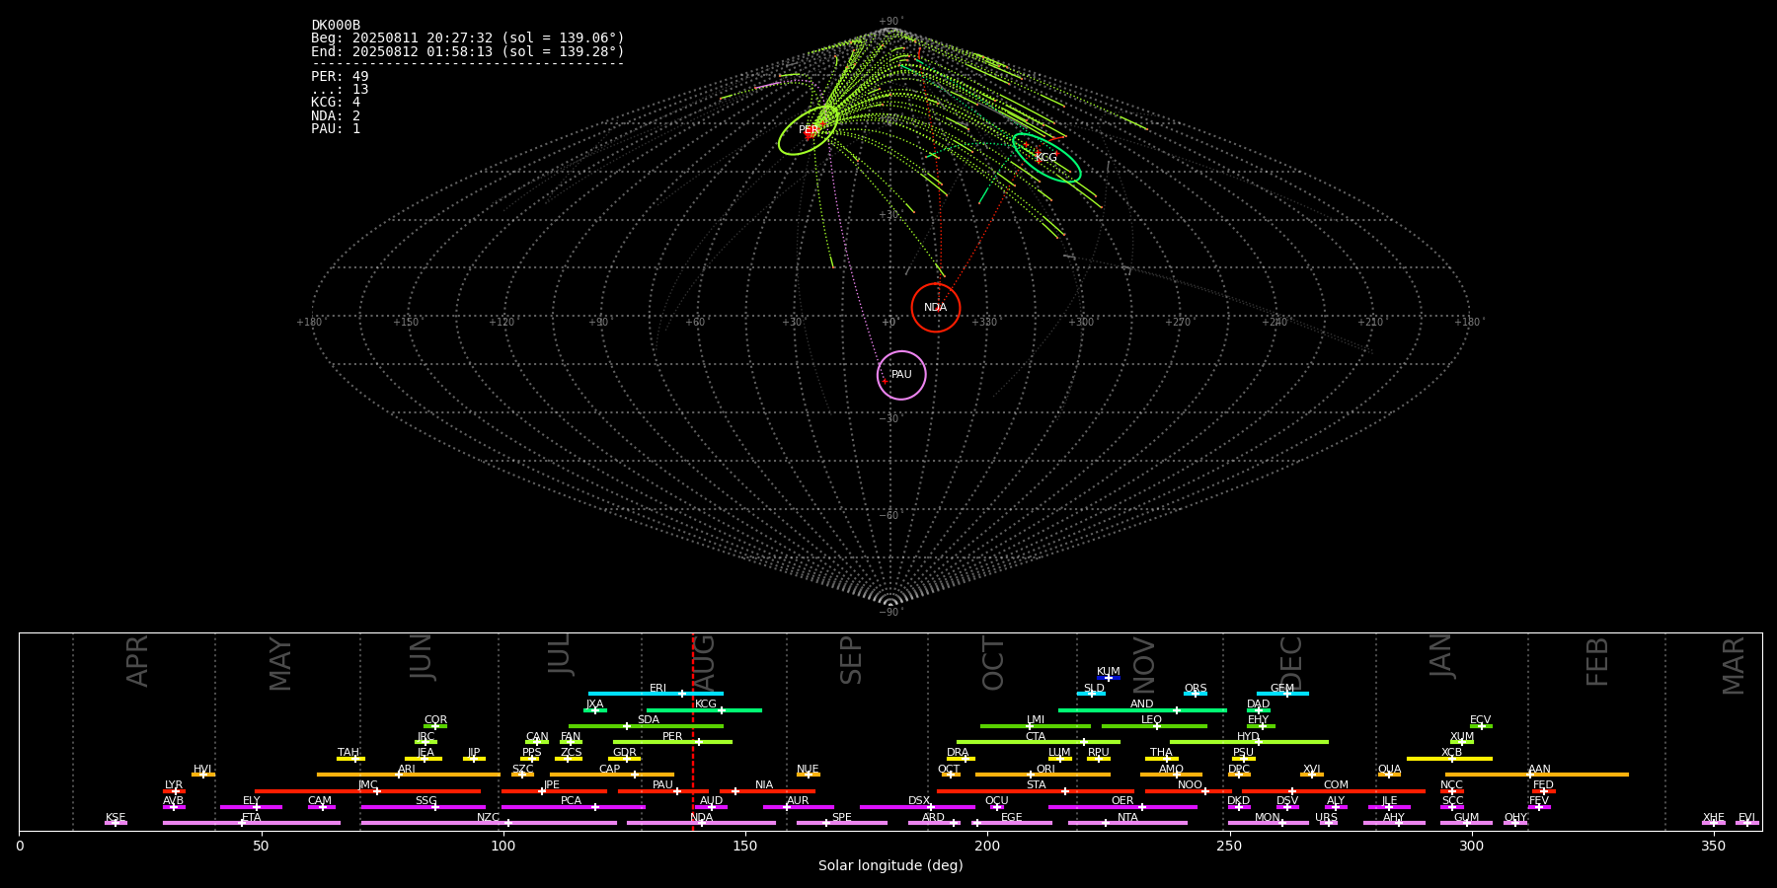Click the station code DK000B header
Screen dimensions: 1777x888
(x=336, y=25)
